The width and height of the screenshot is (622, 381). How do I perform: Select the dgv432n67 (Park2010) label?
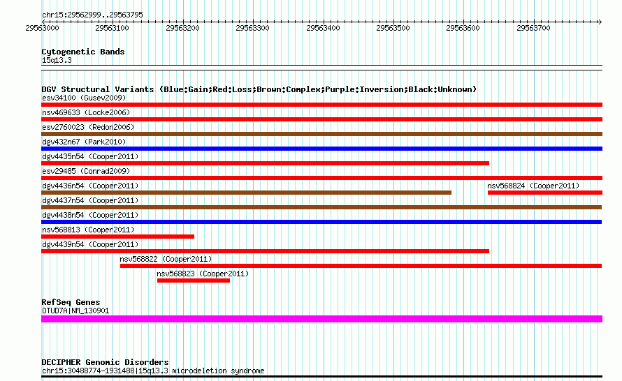coord(84,142)
